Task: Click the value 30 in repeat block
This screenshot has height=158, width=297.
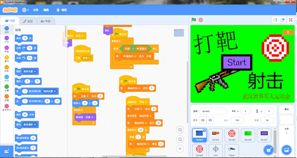Action: click(140, 130)
